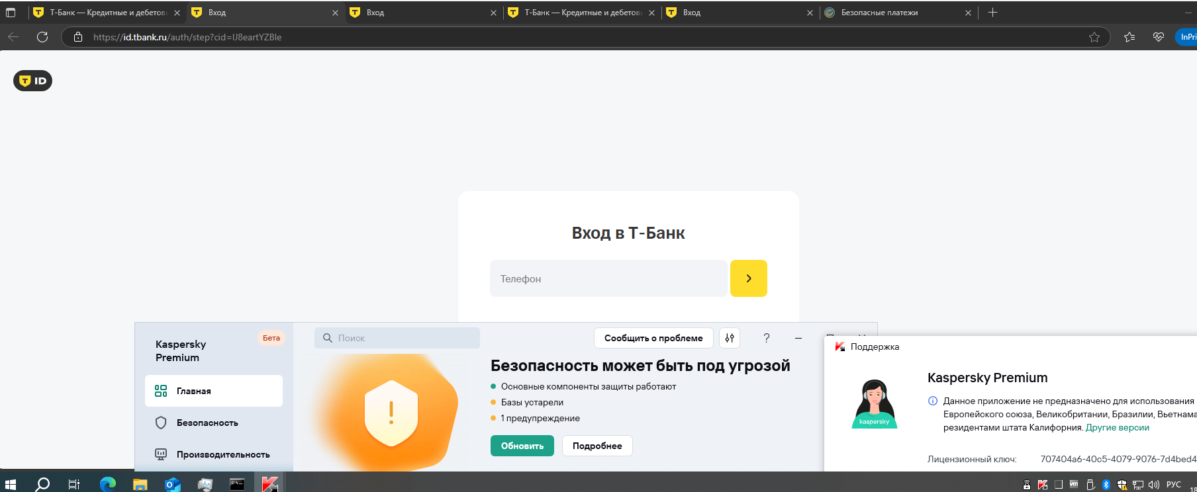The height and width of the screenshot is (492, 1197).
Task: Add page to favorites with star icon
Action: 1094,37
